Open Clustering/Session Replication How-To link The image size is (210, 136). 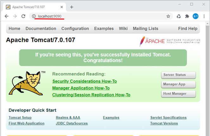pos(91,95)
